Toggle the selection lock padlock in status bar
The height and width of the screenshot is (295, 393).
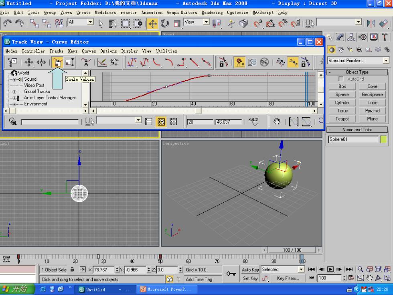72,270
